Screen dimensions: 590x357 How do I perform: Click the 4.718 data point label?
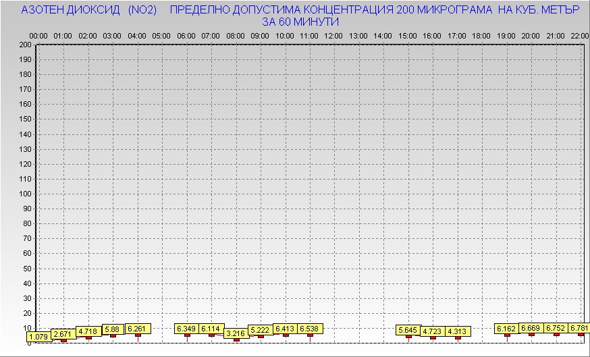coord(88,331)
